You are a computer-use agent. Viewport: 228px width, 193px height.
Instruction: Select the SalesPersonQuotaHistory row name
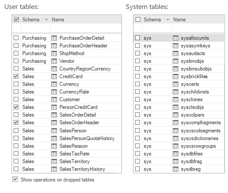[x=87, y=138]
